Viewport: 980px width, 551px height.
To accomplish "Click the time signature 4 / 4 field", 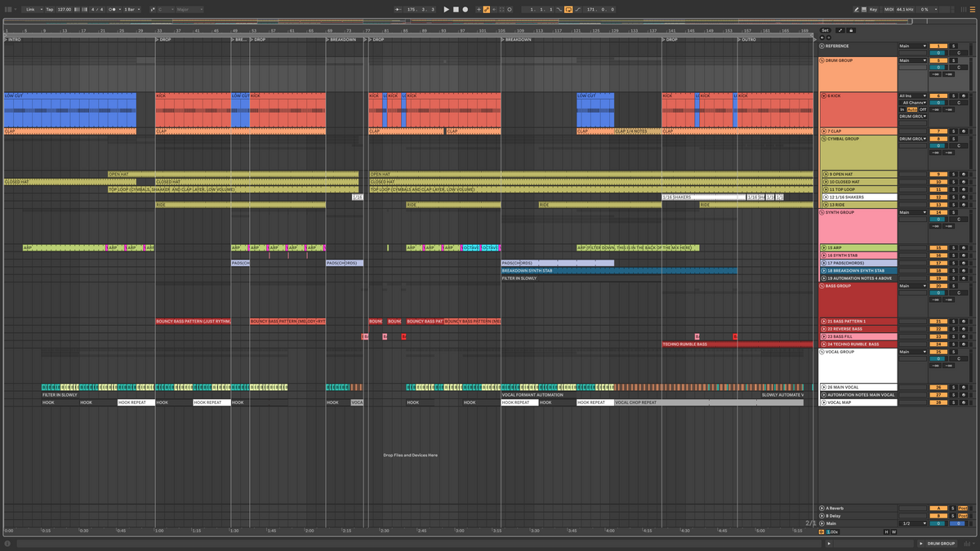I will 97,9.
